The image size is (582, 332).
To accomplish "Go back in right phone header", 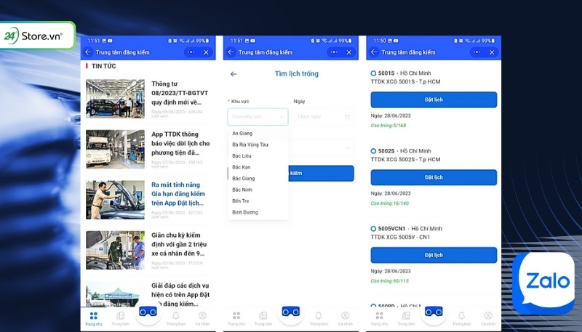I will point(374,52).
